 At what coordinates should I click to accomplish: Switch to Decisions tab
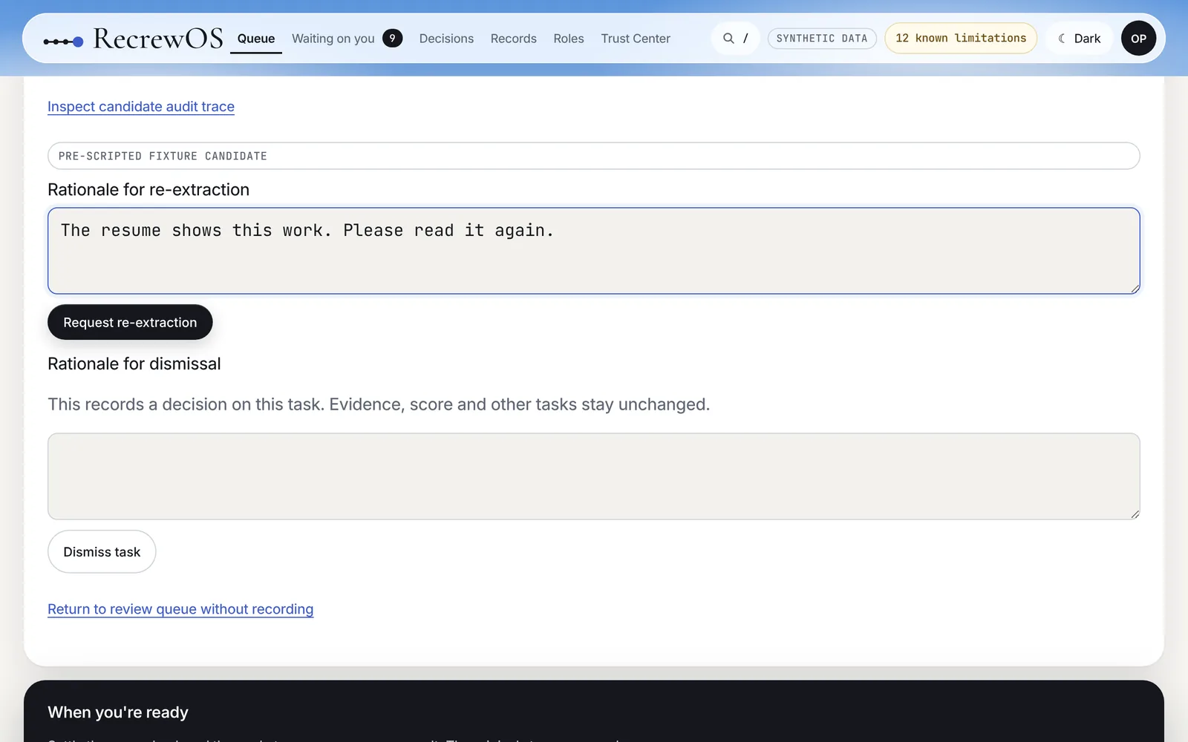click(446, 39)
